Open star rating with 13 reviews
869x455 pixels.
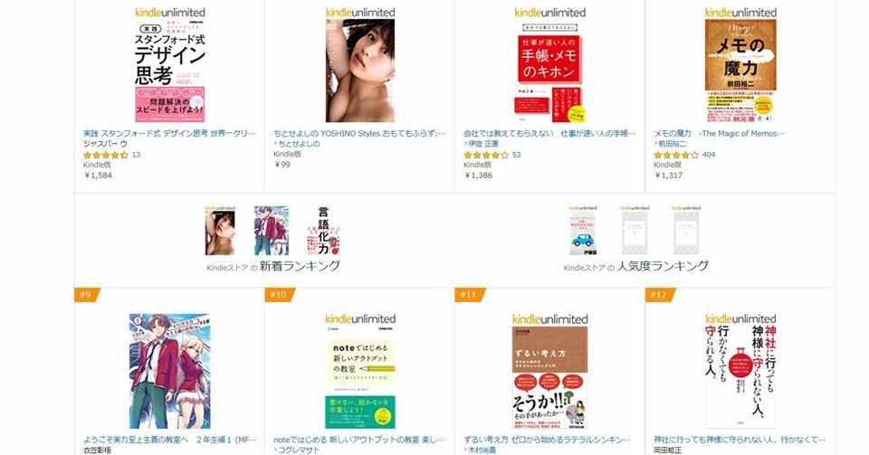(105, 155)
